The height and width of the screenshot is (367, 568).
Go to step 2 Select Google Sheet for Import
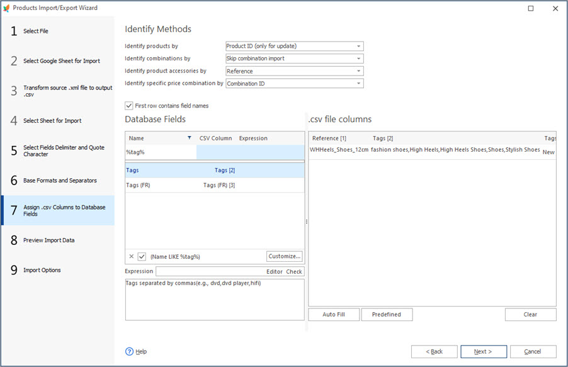[x=58, y=61]
